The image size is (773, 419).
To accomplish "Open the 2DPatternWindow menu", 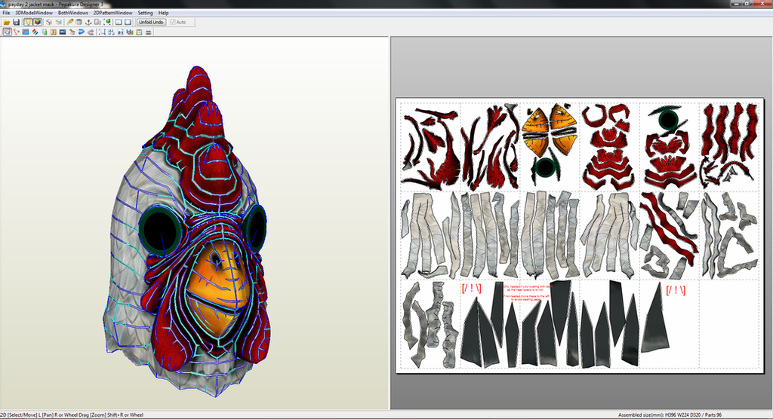I will [x=113, y=13].
